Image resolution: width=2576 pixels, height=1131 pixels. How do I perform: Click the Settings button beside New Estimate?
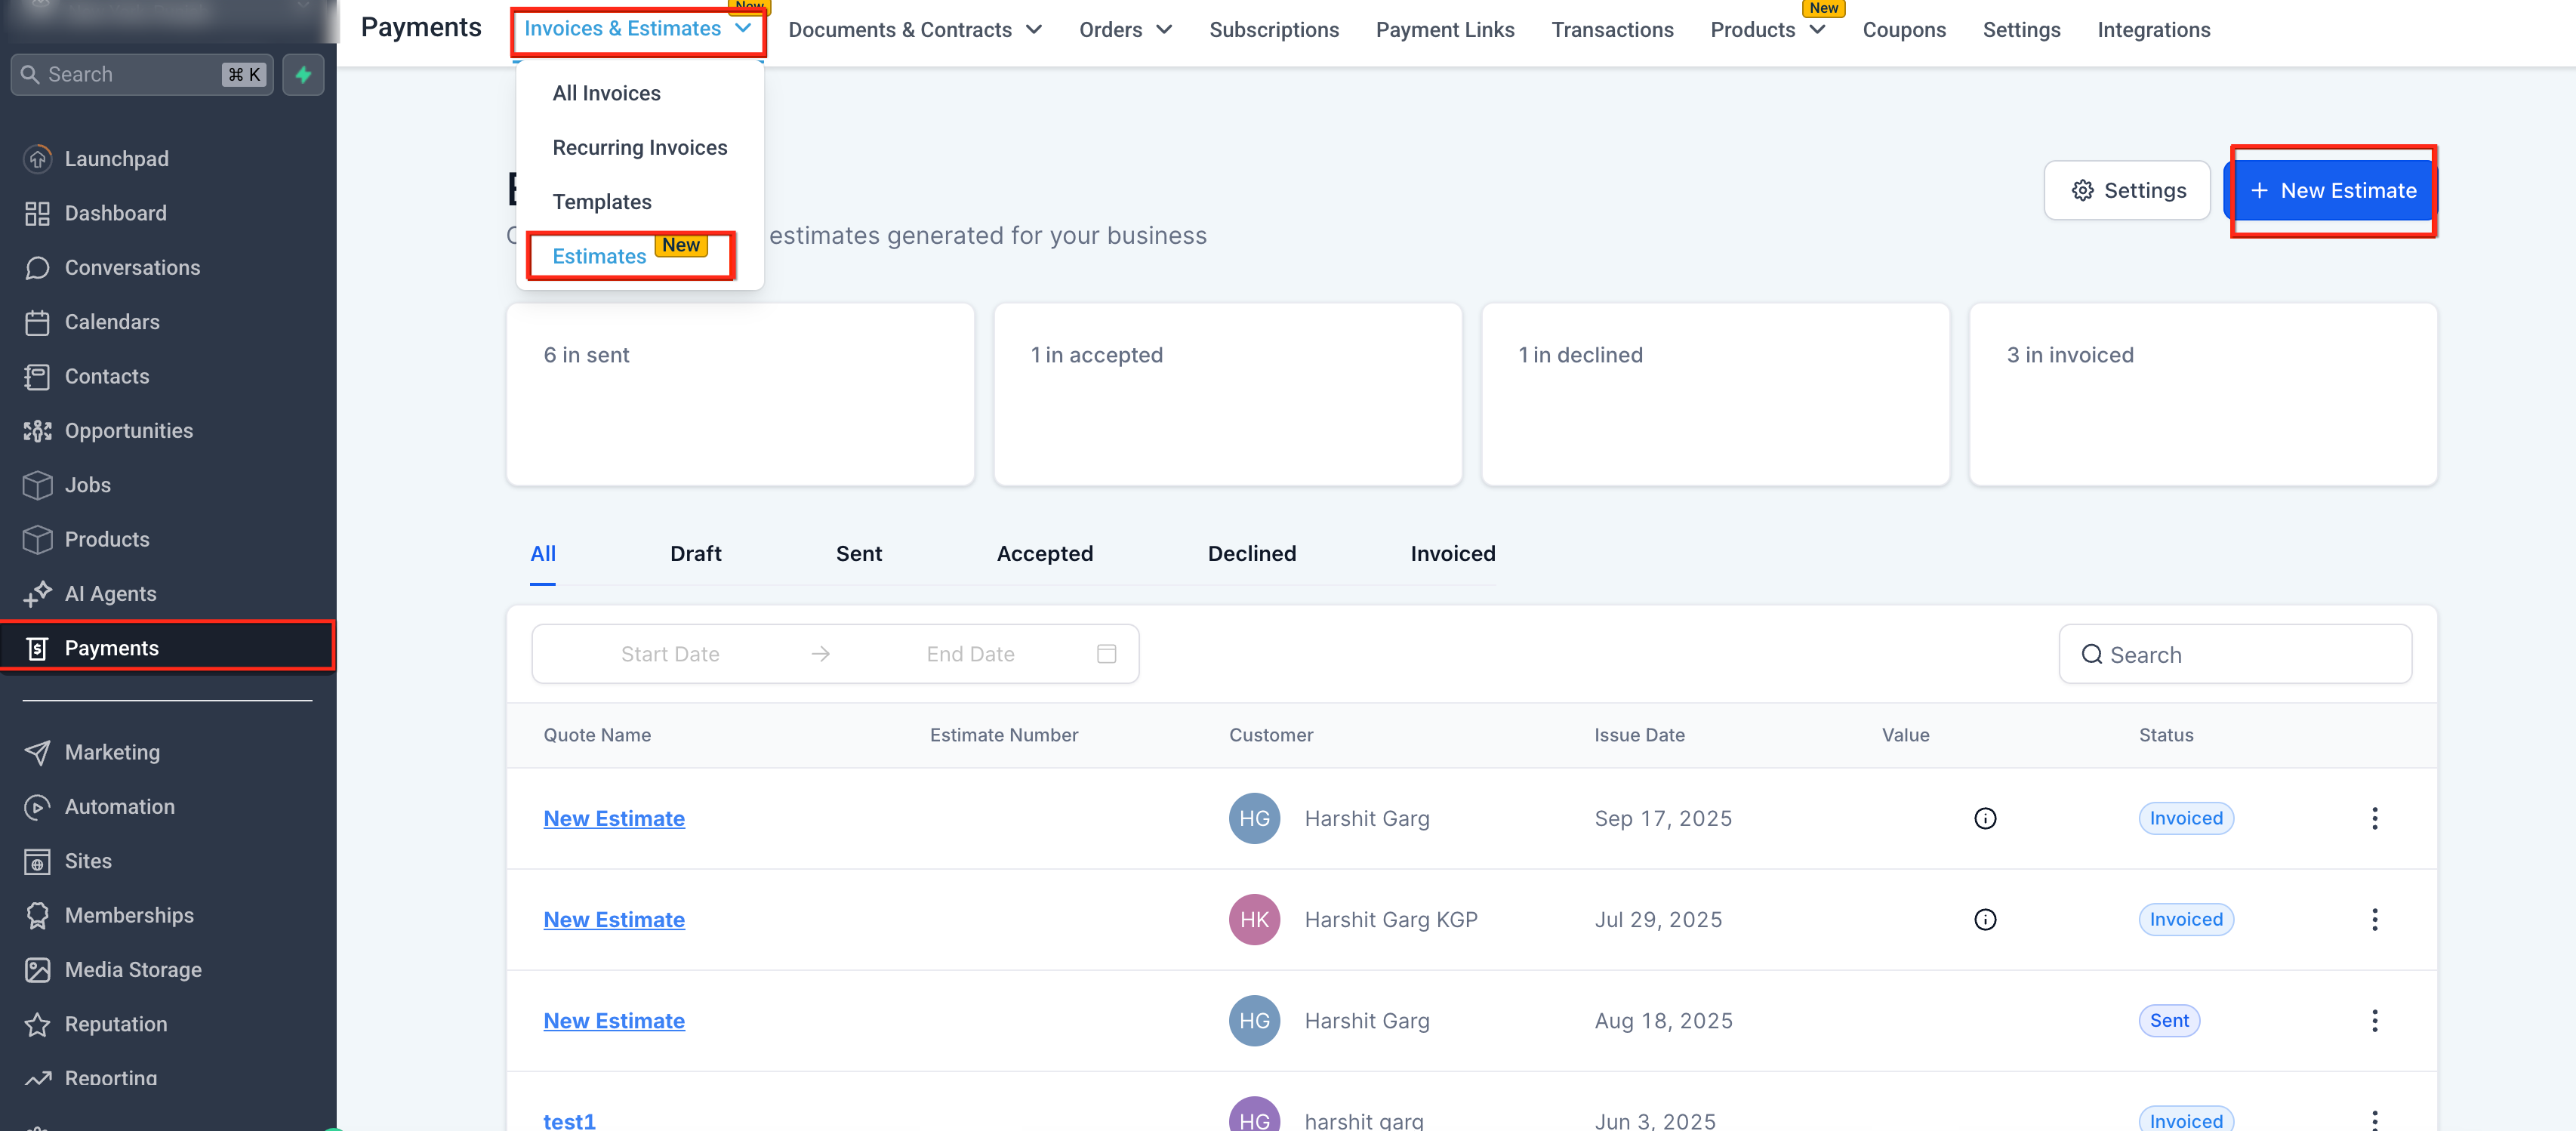[x=2126, y=191]
